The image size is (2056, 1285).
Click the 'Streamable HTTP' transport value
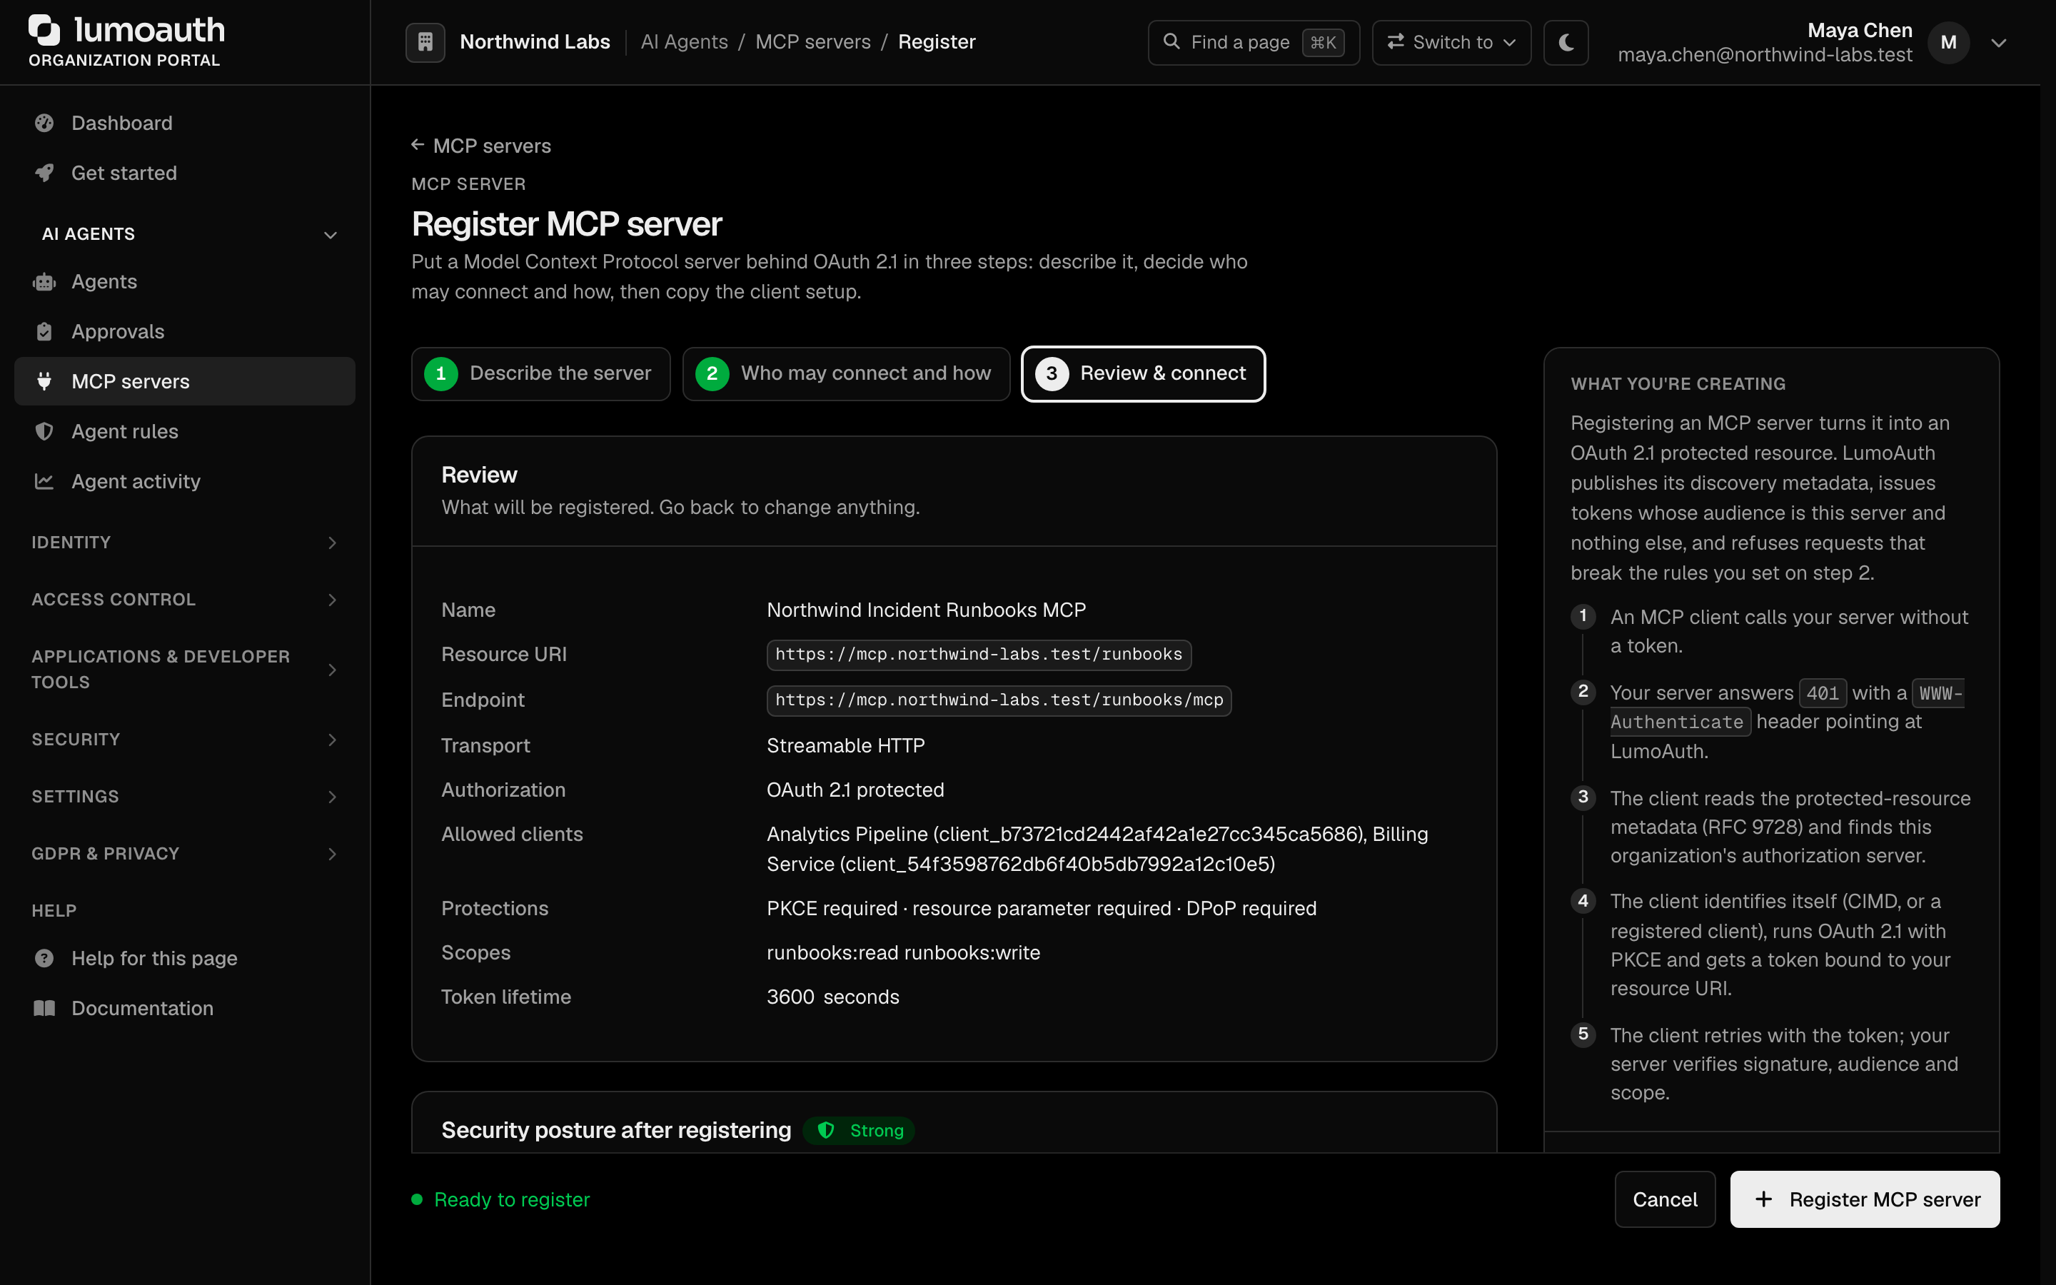click(x=845, y=745)
